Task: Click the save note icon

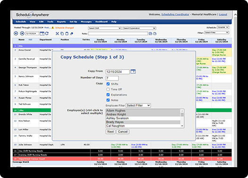Action: coord(150,33)
